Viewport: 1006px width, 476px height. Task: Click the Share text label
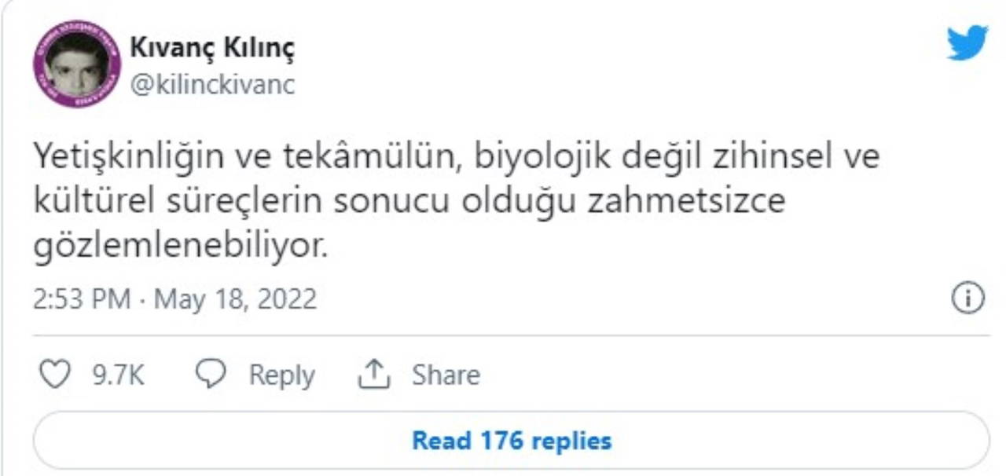point(446,375)
